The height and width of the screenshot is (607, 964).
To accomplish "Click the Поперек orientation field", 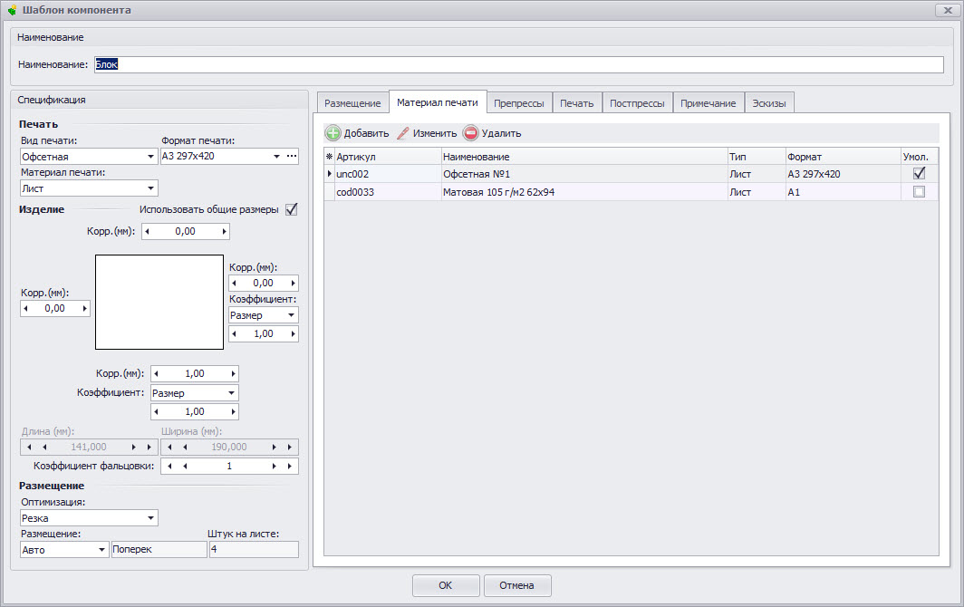I will pyautogui.click(x=159, y=549).
